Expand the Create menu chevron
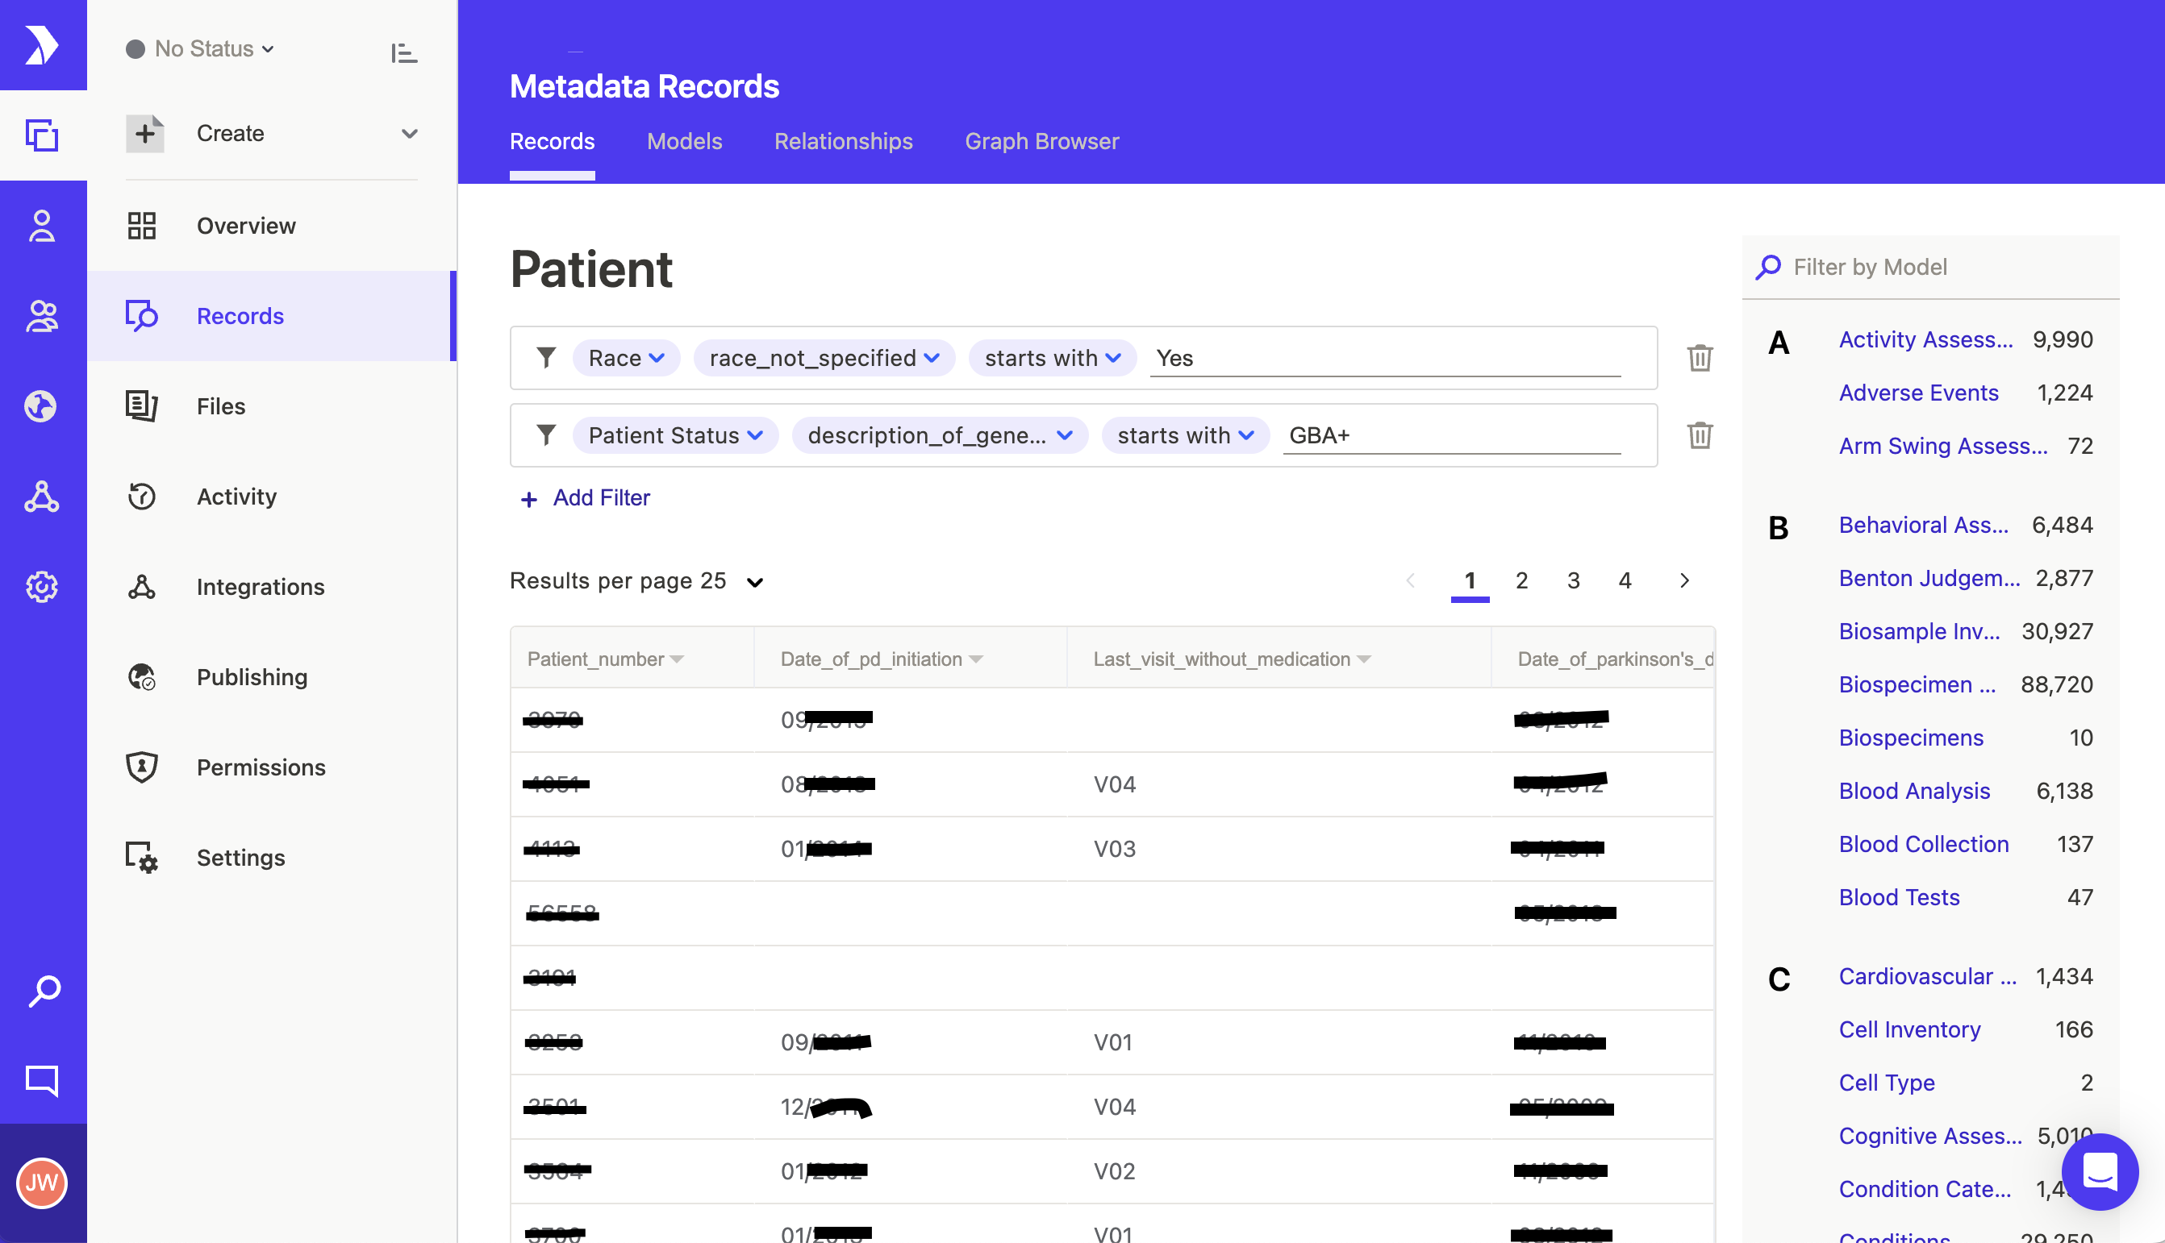 (x=409, y=133)
